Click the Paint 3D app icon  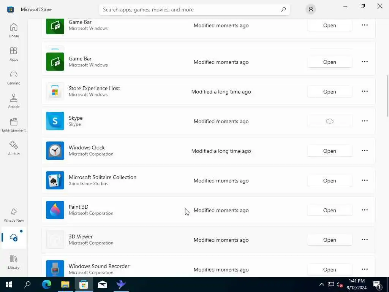click(55, 210)
